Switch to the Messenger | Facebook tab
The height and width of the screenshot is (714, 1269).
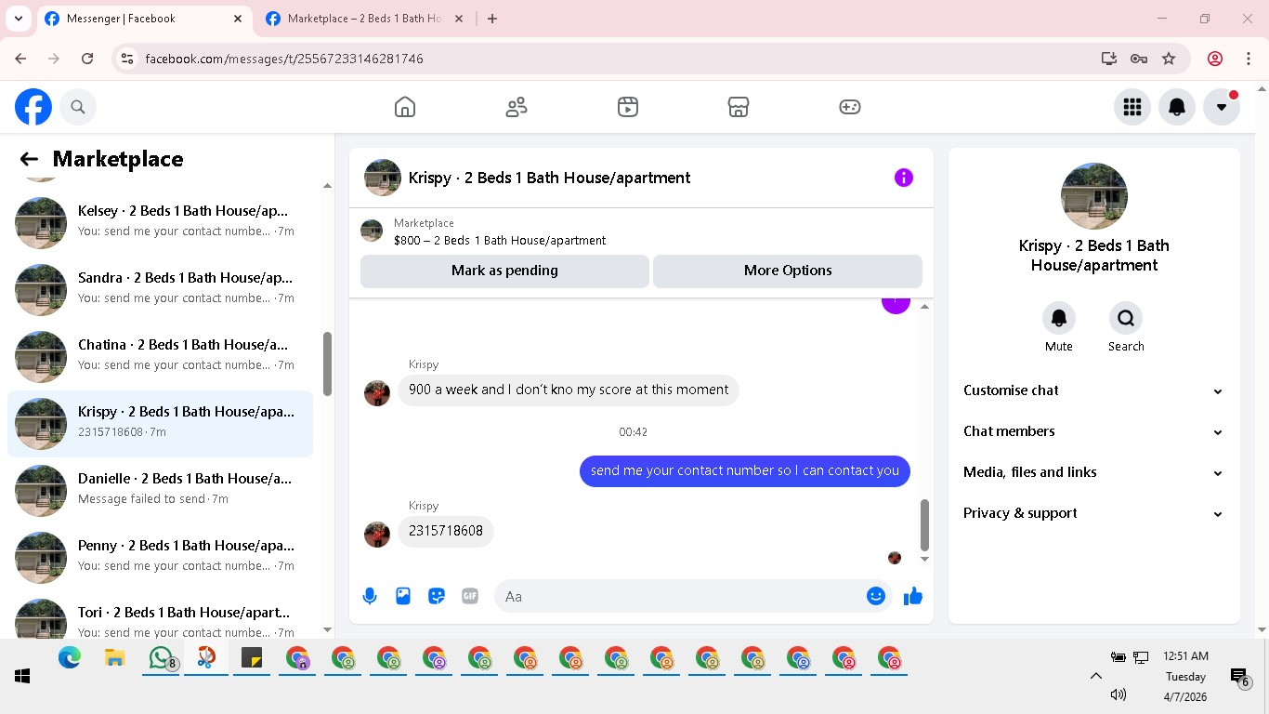click(144, 19)
